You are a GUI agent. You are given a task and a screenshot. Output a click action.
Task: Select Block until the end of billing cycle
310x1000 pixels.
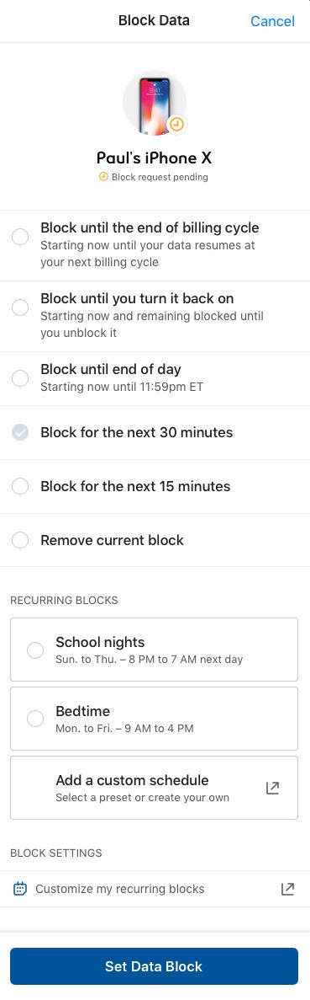tap(155, 245)
